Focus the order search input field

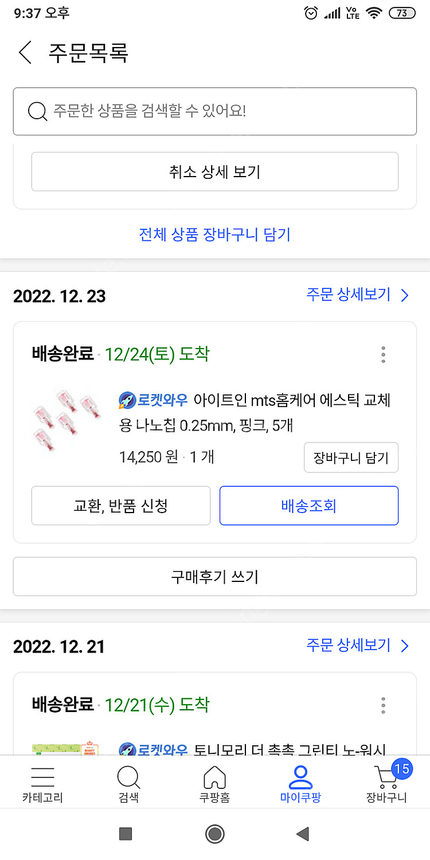(x=215, y=111)
